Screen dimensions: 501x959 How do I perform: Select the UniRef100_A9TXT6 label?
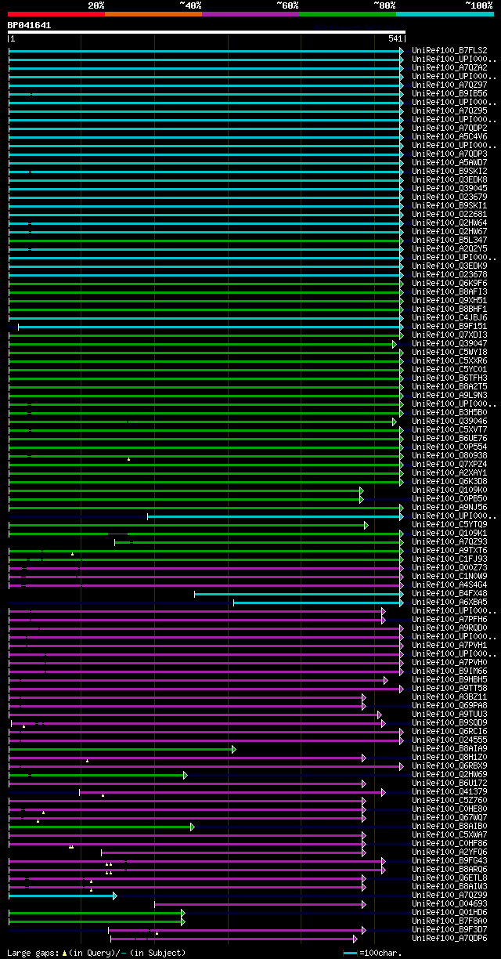click(x=449, y=551)
